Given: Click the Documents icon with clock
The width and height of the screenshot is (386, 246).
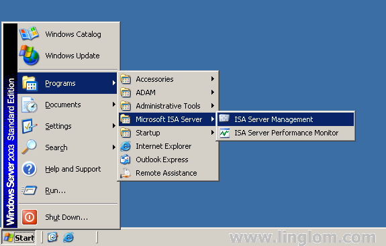Looking at the screenshot, I should (30, 105).
